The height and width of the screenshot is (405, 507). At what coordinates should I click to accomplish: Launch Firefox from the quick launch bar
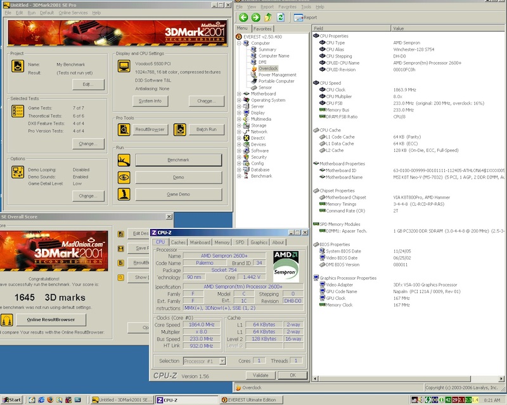(x=50, y=400)
